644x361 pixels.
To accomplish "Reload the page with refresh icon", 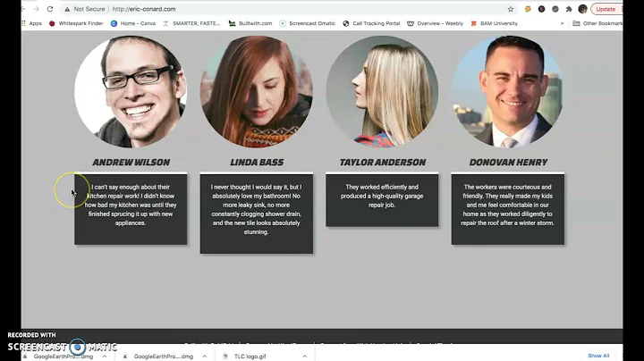I will tap(50, 9).
